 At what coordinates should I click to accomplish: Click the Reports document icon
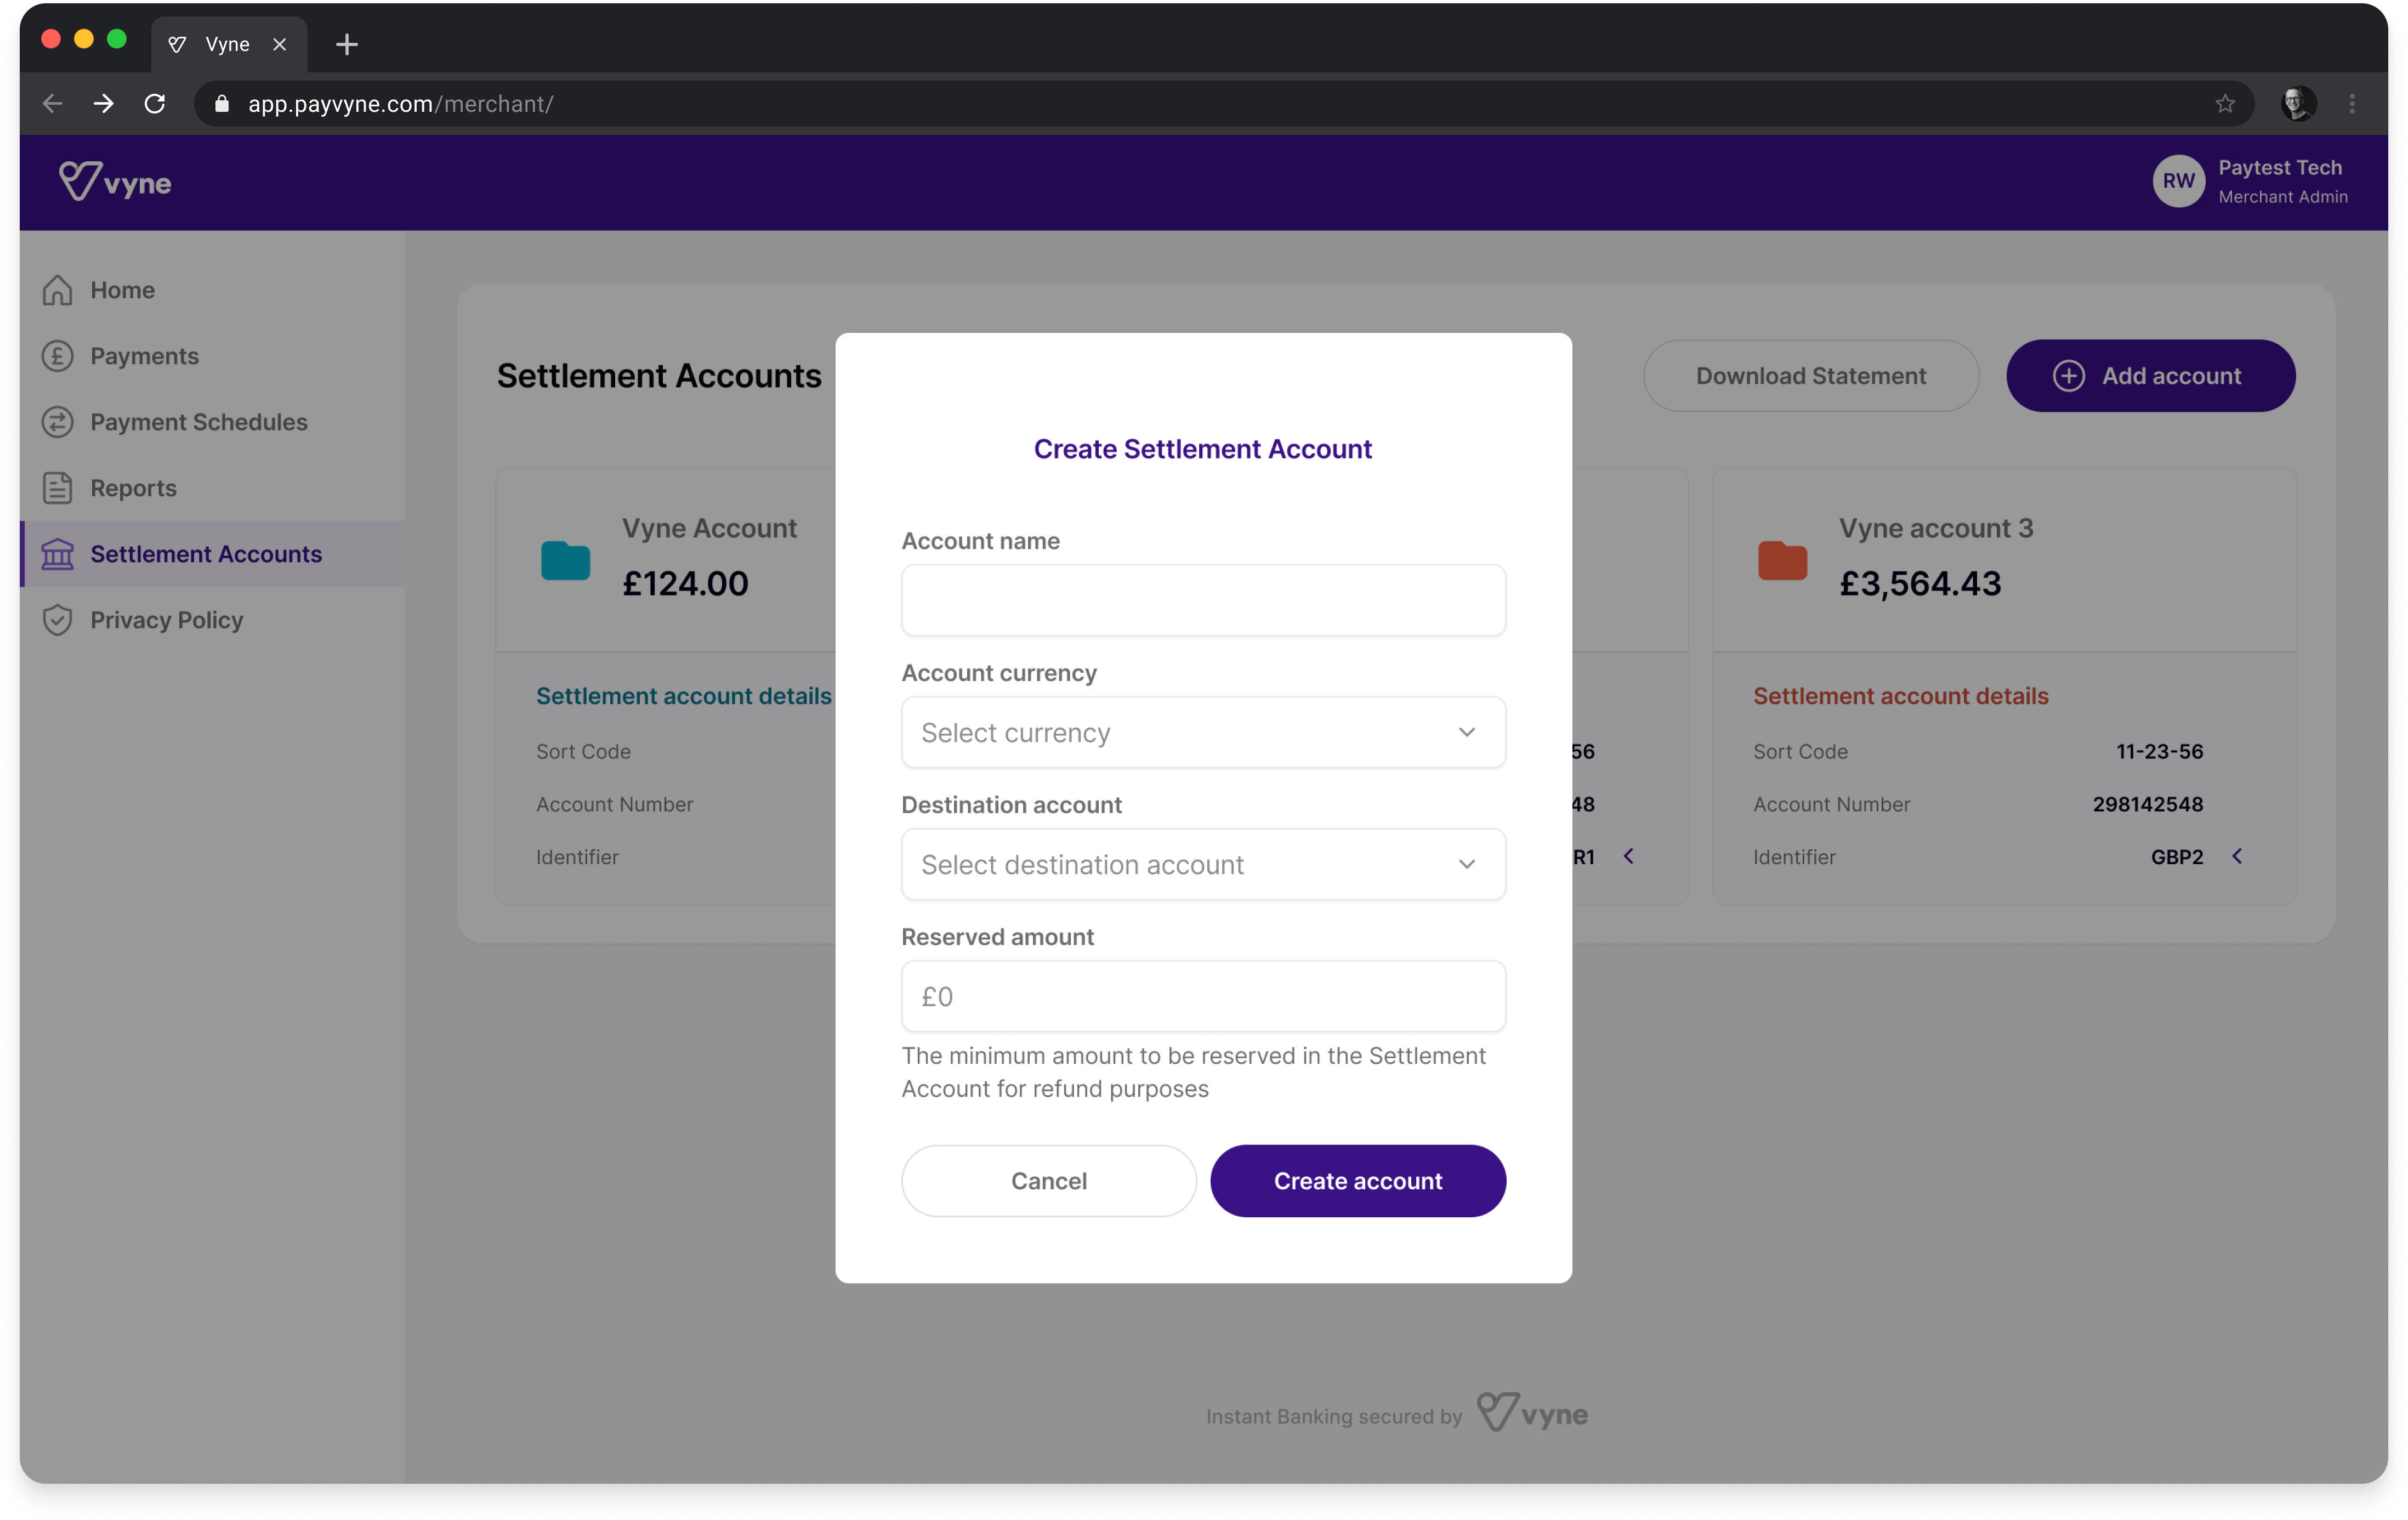pos(57,488)
